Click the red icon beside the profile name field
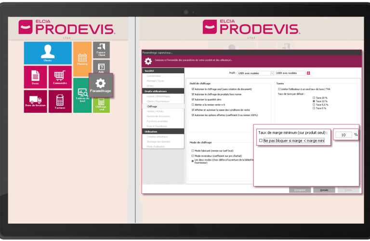The width and height of the screenshot is (370, 241). [x=308, y=73]
